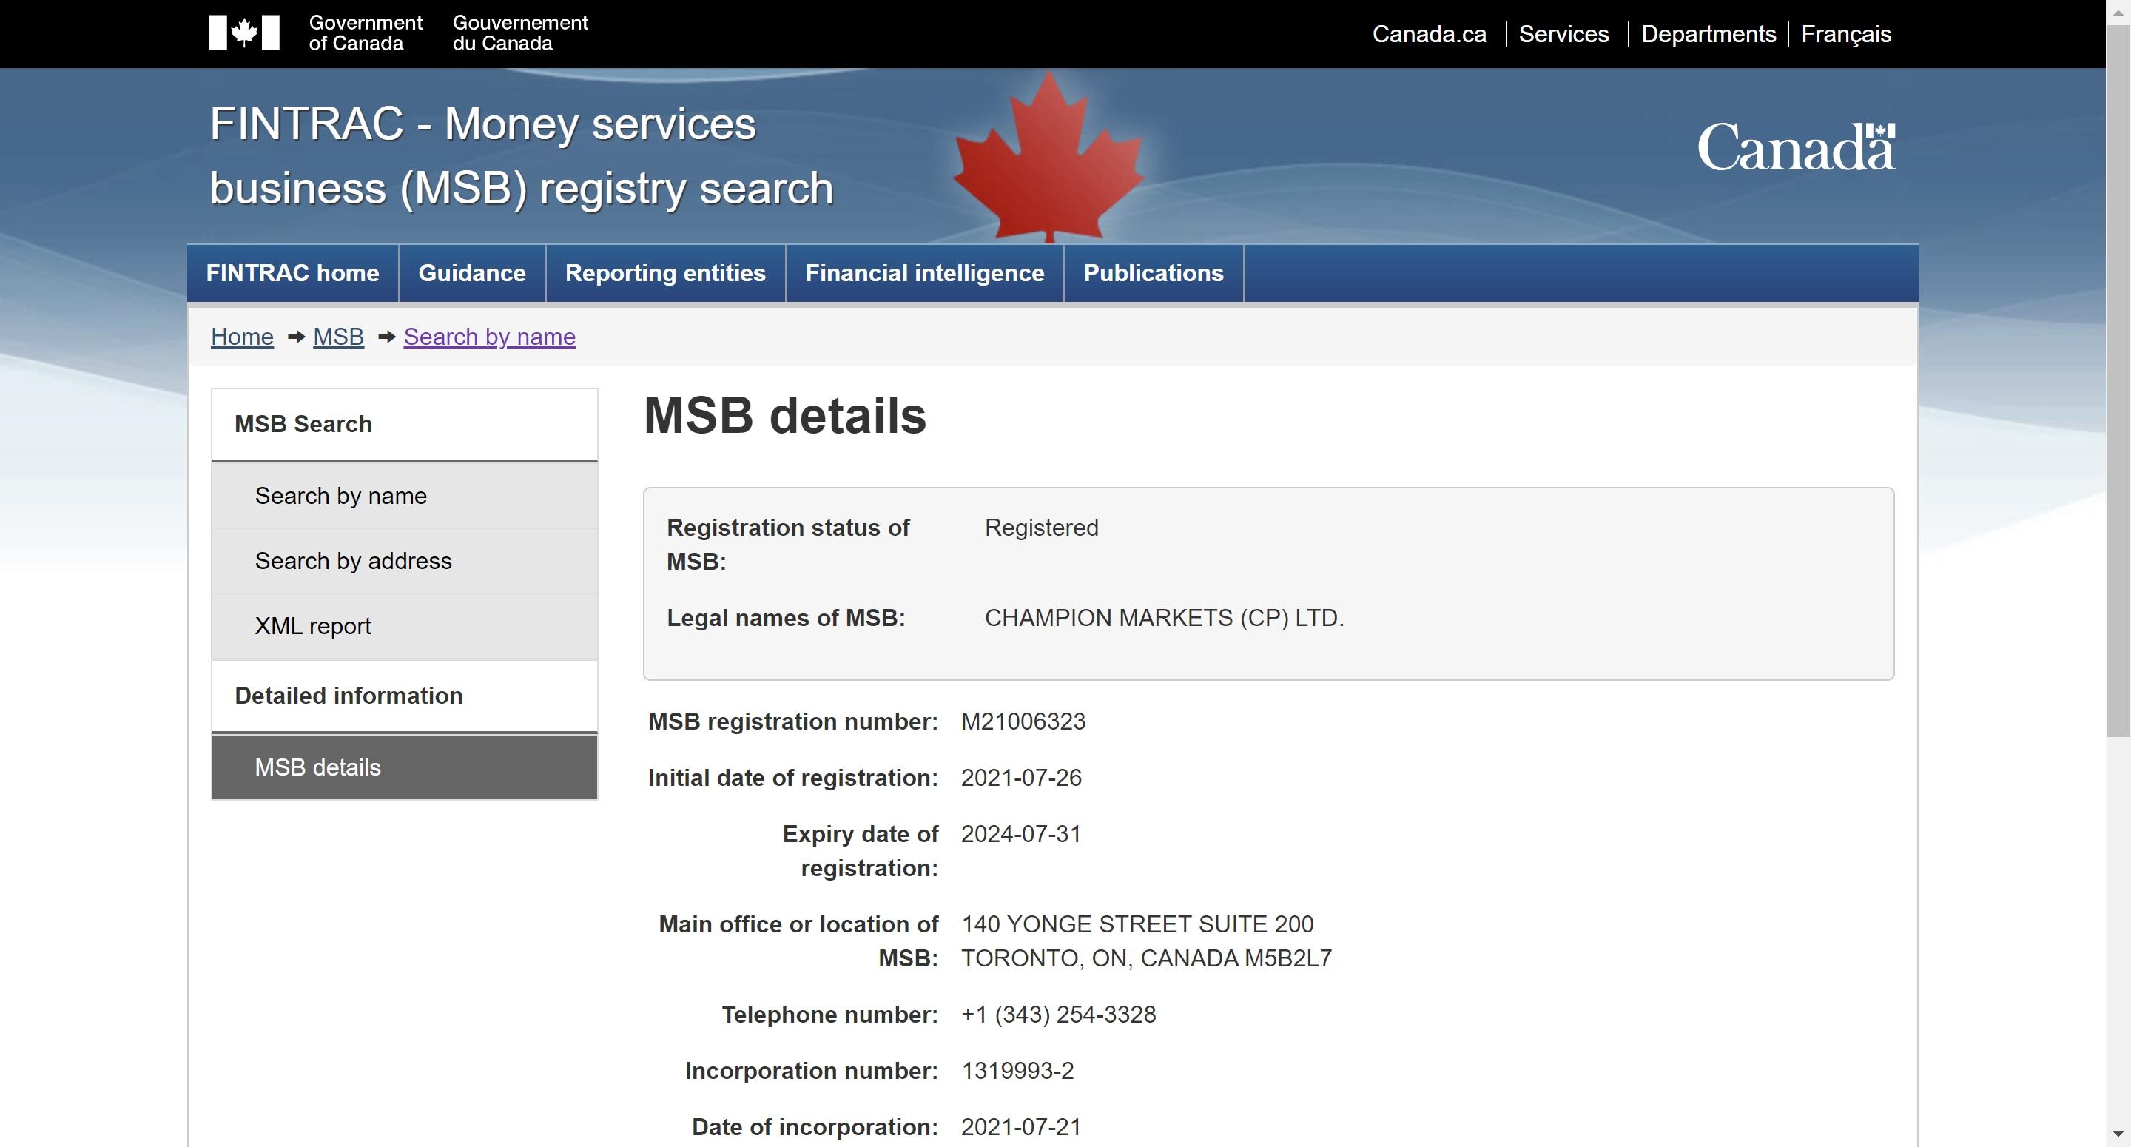Click the Registered status value
Screen dimensions: 2131x1147
[1042, 528]
